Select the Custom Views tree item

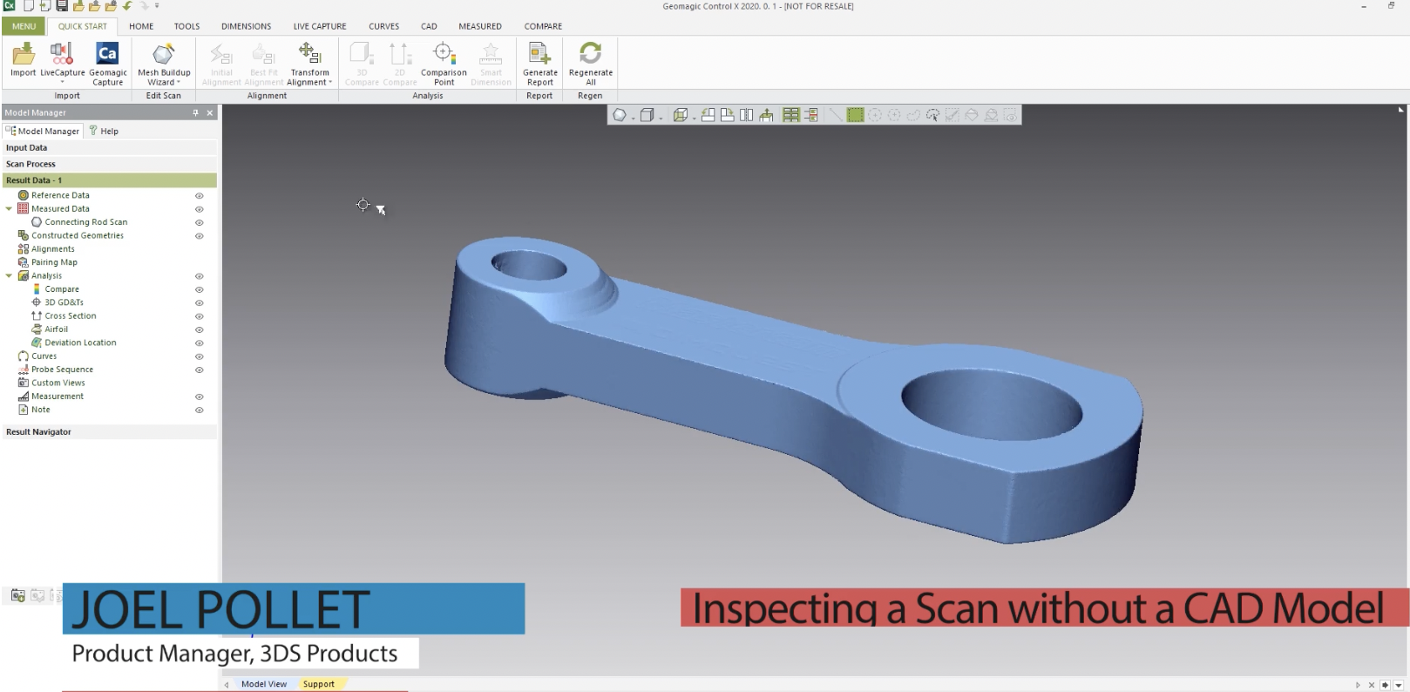tap(58, 383)
